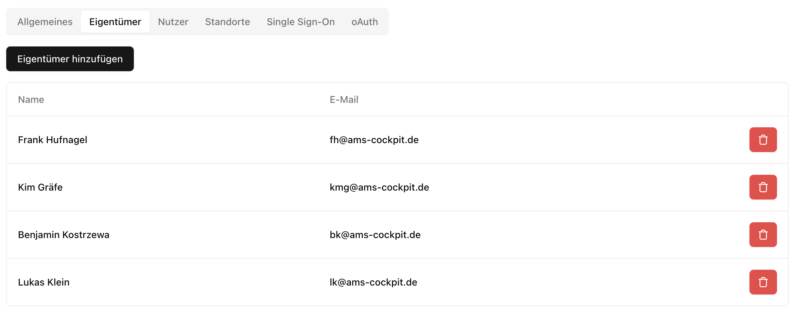Select the Eigentümer tab

coord(115,22)
